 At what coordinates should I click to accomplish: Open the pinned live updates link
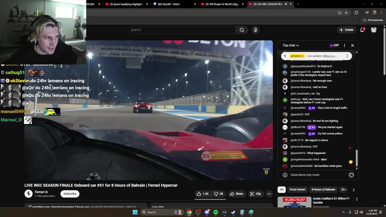330,56
